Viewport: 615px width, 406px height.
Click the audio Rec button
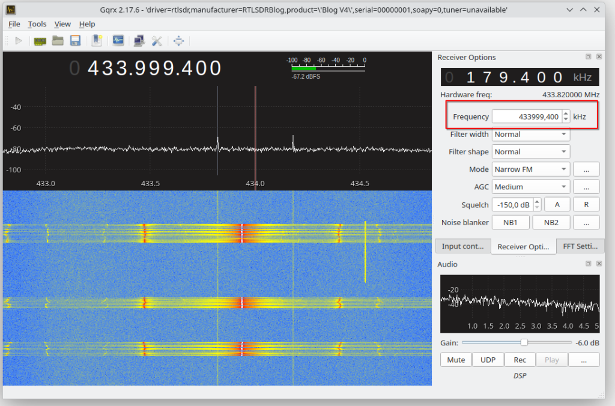pyautogui.click(x=520, y=360)
